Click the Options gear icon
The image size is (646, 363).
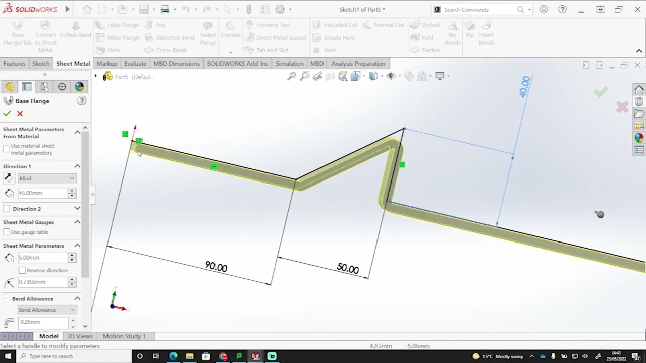coord(280,9)
